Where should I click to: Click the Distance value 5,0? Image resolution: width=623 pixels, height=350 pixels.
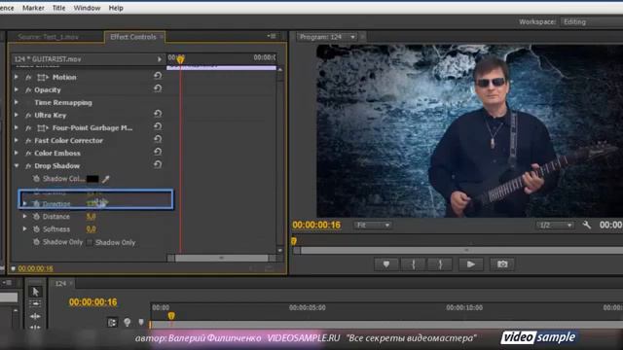[91, 217]
